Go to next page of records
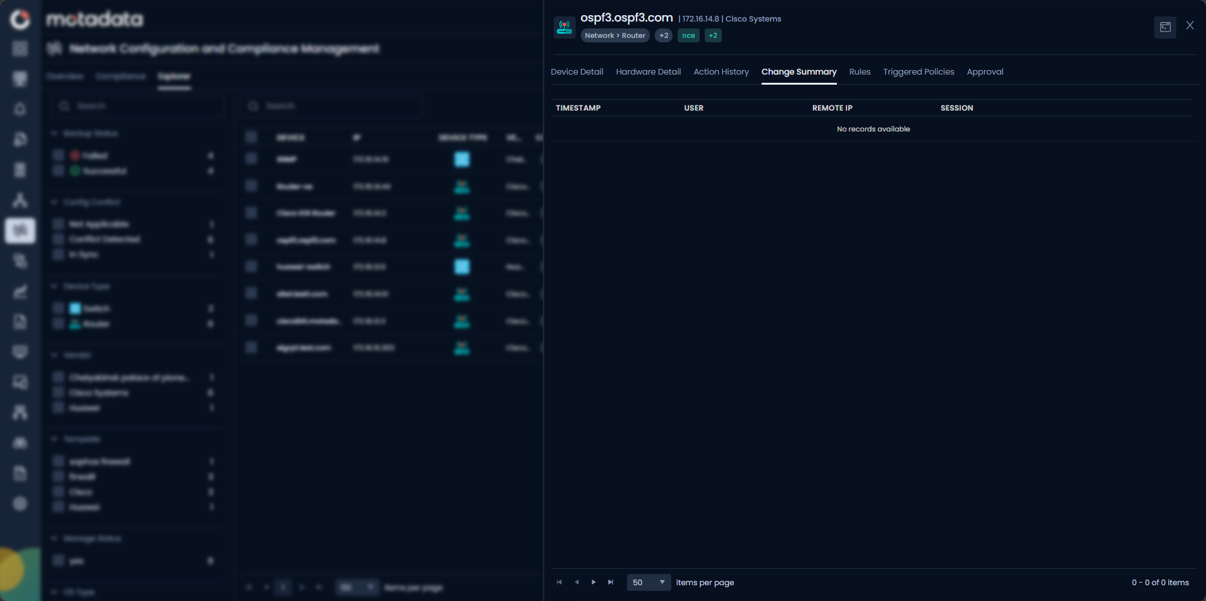This screenshot has width=1206, height=601. [594, 582]
